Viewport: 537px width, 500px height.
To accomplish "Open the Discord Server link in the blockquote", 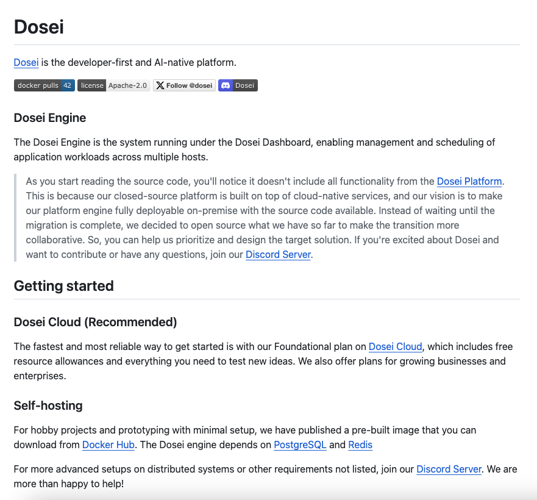I will tap(278, 255).
